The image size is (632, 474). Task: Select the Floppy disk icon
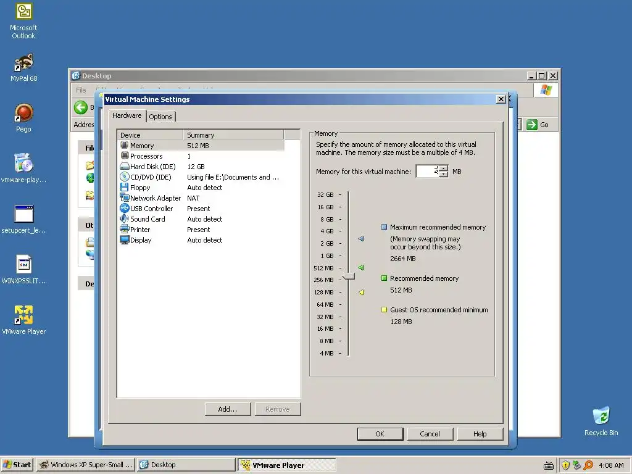point(125,188)
